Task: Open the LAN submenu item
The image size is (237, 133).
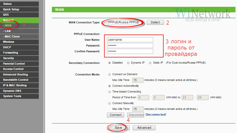Action: (x=19, y=31)
